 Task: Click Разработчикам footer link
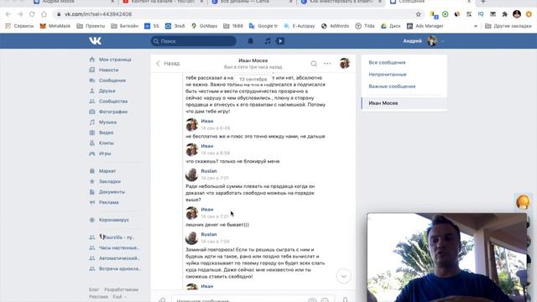[121, 289]
